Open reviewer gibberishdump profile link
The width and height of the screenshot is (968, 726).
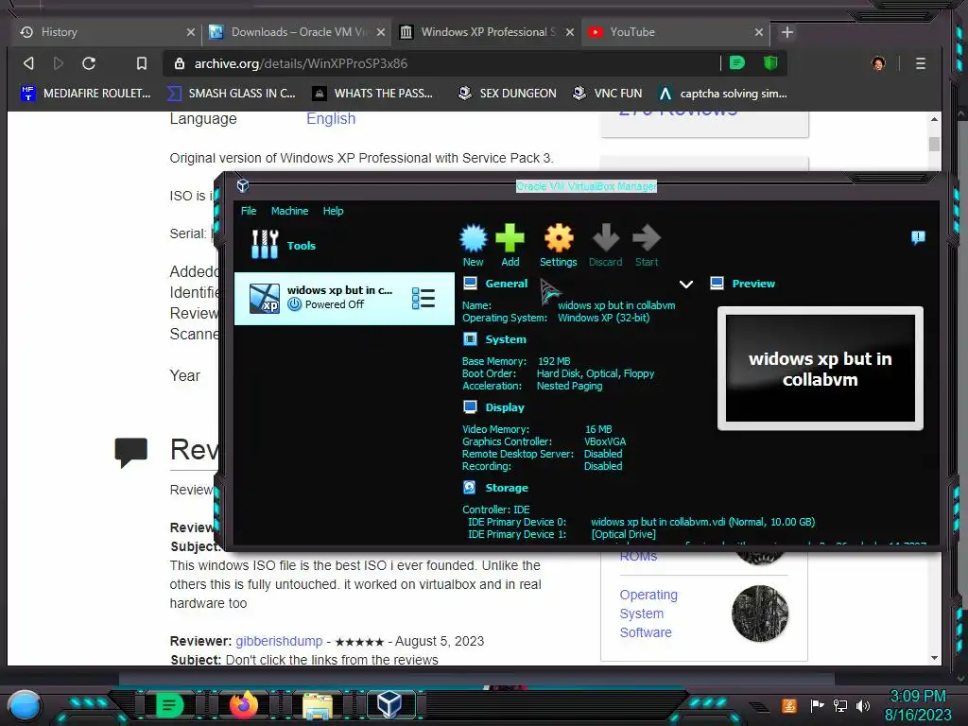[x=279, y=641]
